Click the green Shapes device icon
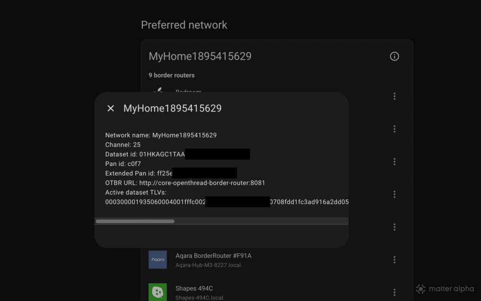This screenshot has width=481, height=301. point(158,292)
